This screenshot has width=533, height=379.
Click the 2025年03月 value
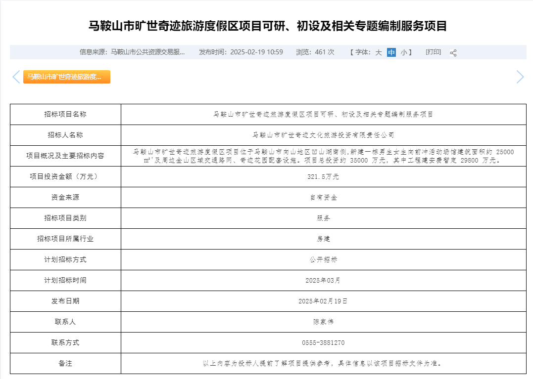(x=323, y=280)
